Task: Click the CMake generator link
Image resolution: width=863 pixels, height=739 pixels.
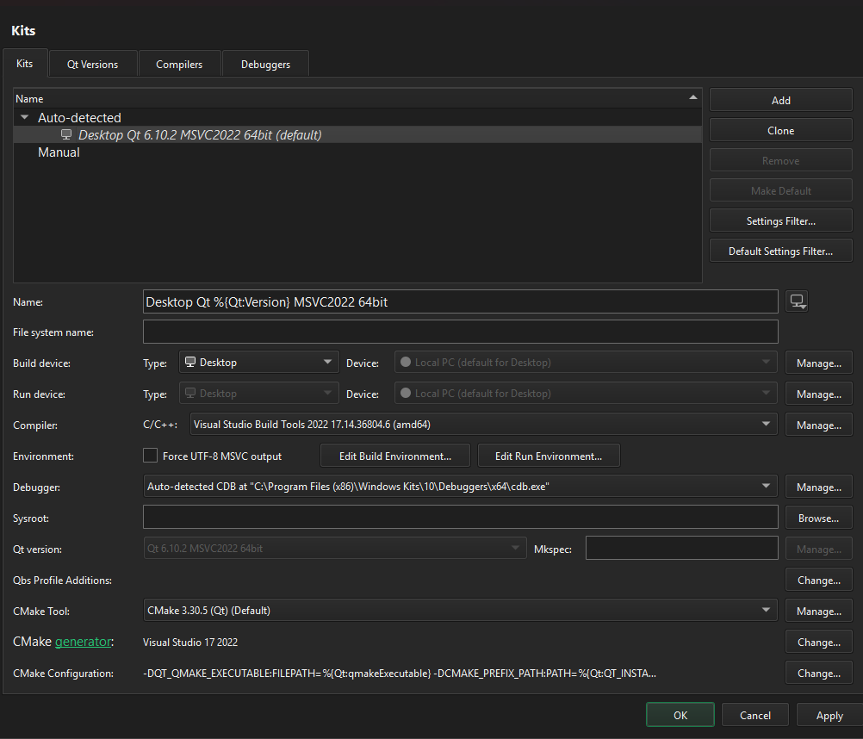Action: (x=83, y=642)
